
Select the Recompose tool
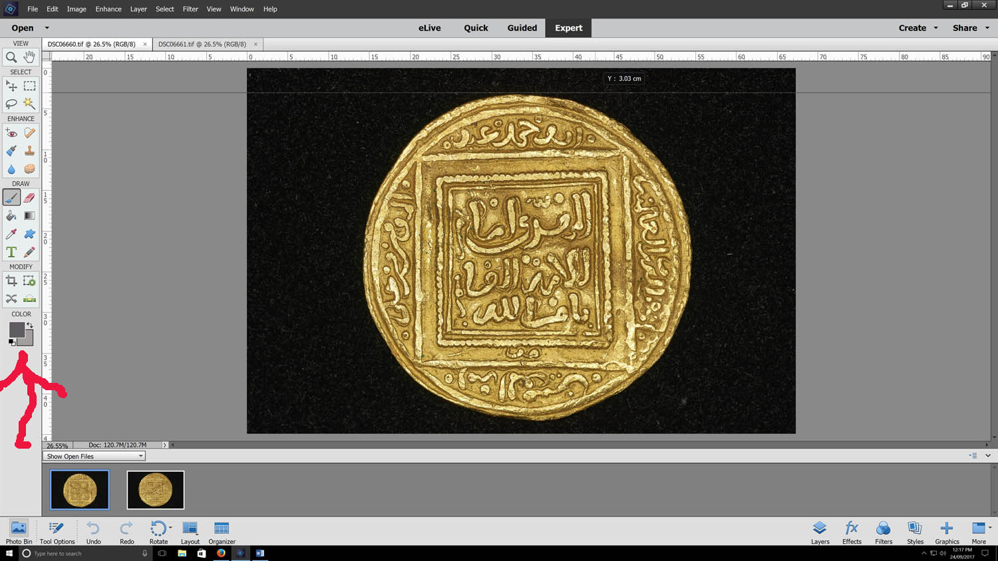(29, 281)
